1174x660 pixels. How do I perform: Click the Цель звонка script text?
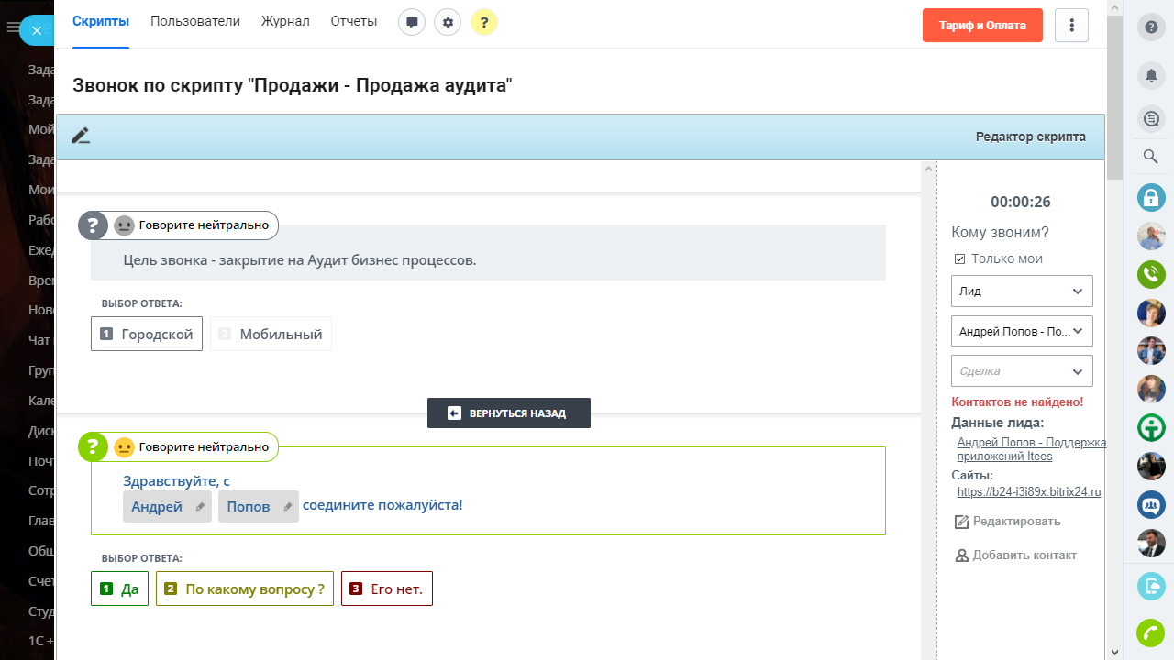tap(300, 259)
